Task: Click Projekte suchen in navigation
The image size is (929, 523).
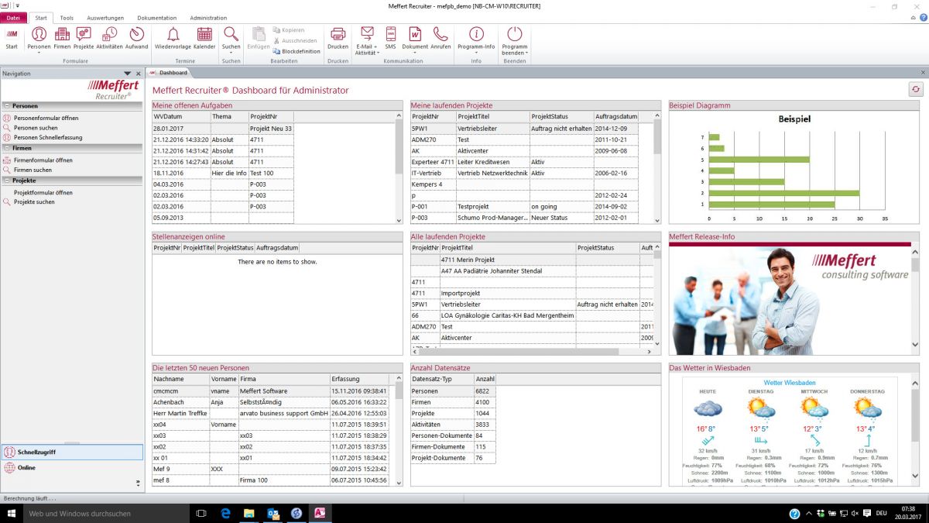Action: 34,202
